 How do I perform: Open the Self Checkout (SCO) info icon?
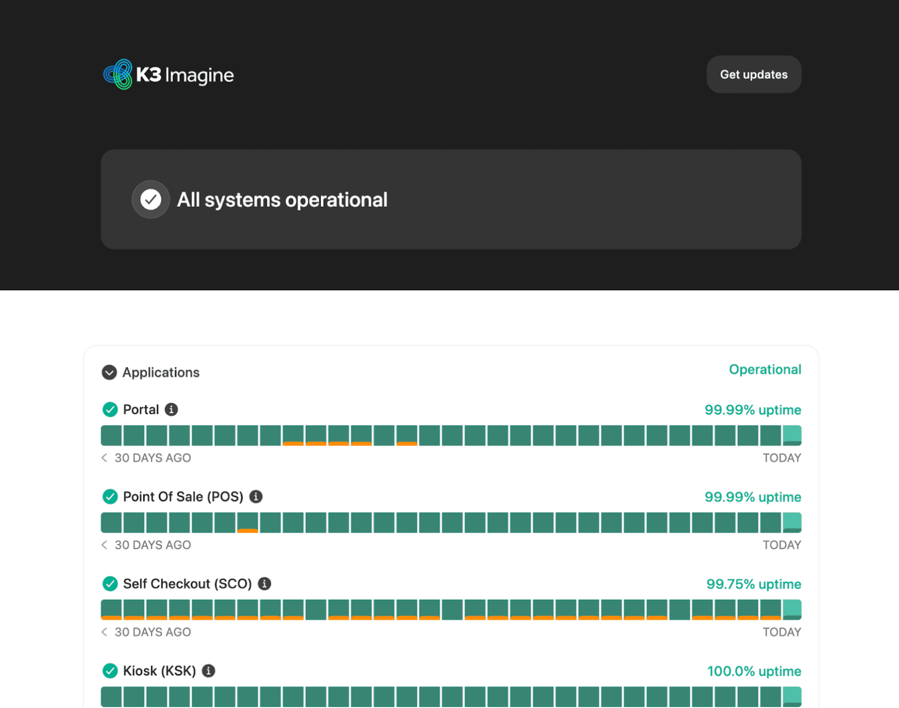[265, 584]
